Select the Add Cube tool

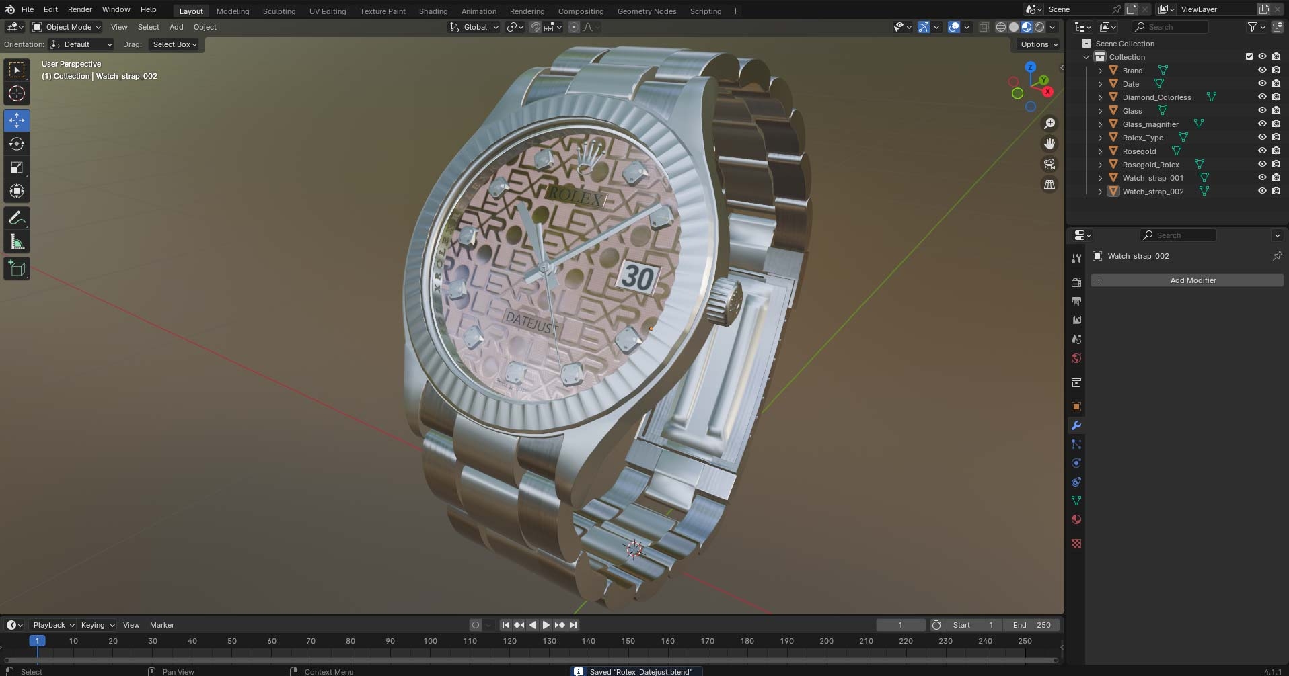tap(17, 269)
